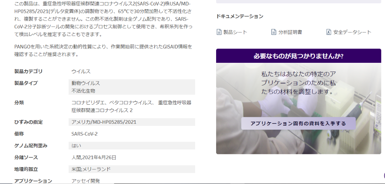This screenshot has width=385, height=184.
Task: Select the 分離ソース label
Action: 26,157
